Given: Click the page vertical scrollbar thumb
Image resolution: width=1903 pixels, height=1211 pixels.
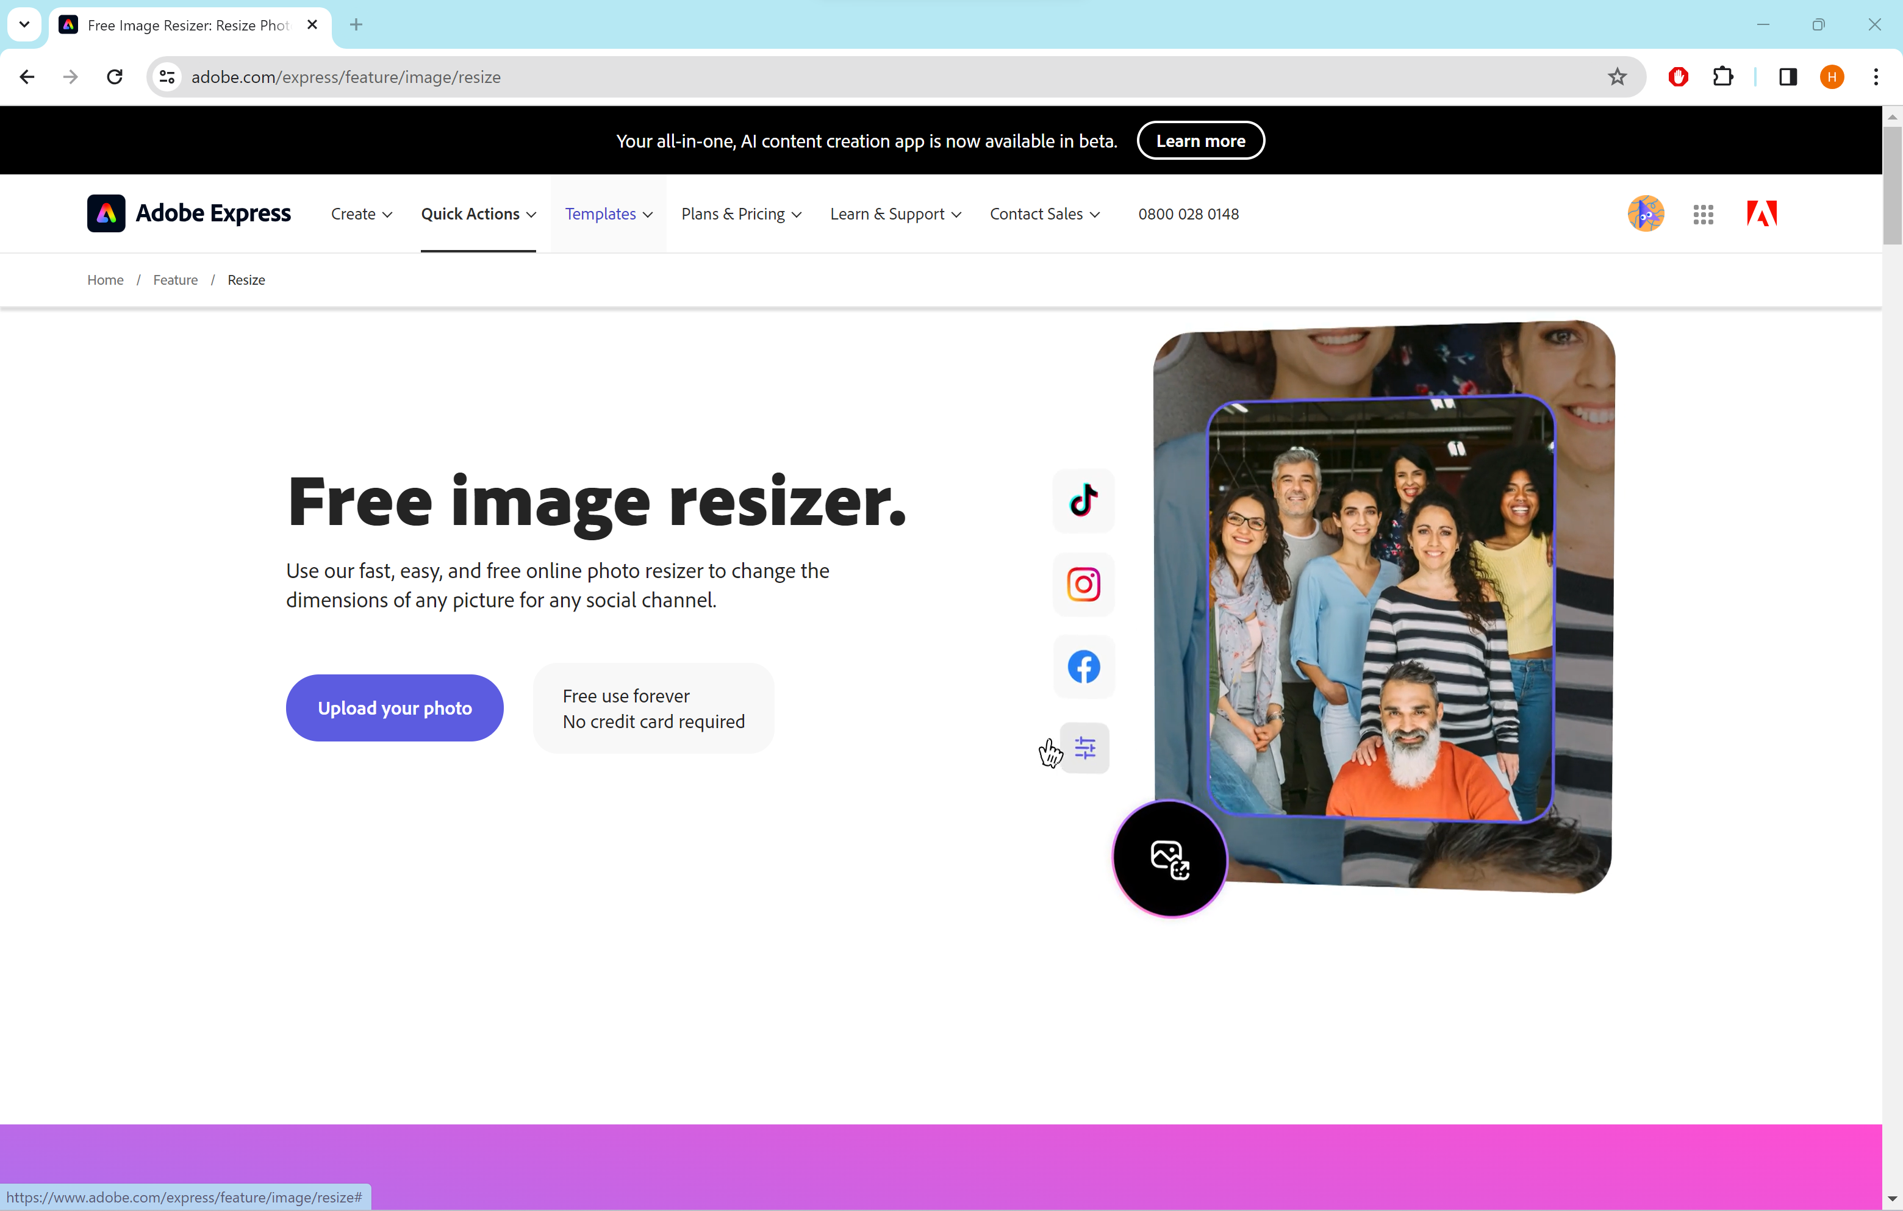Looking at the screenshot, I should [1892, 185].
